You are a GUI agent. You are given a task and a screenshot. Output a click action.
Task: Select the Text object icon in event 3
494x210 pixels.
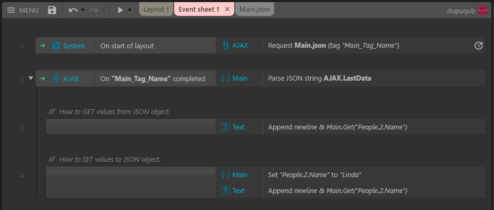click(226, 127)
